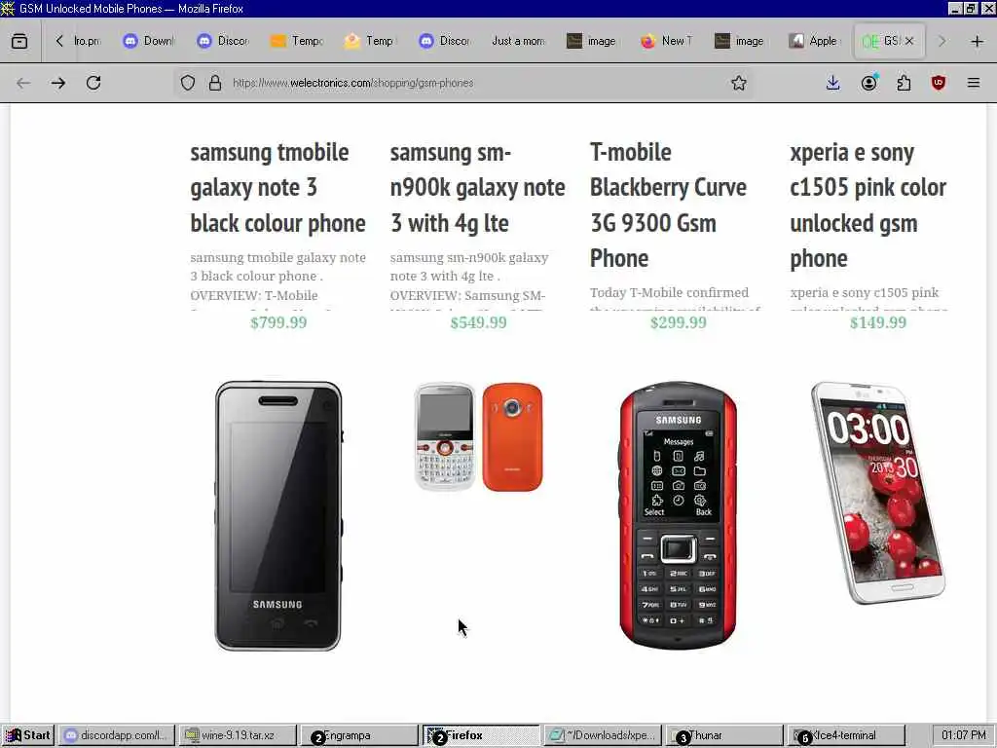
Task: Open tracking protection shield icon
Action: click(x=188, y=83)
